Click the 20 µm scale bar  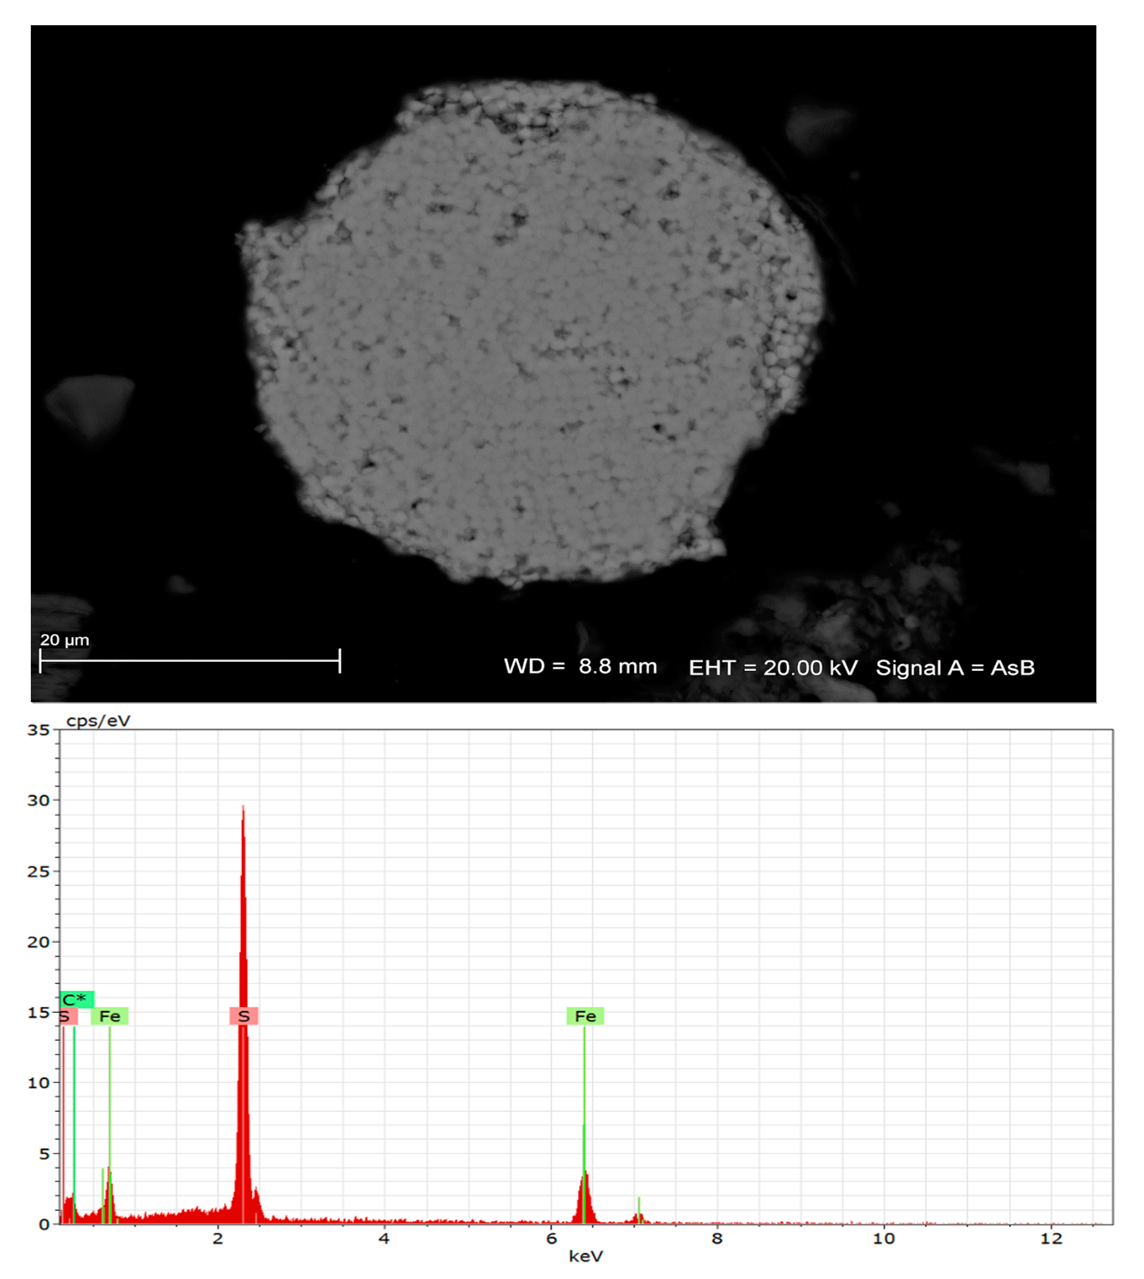pos(189,661)
